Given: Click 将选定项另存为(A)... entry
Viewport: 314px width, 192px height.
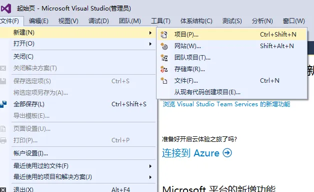Looking at the screenshot, I should tap(77, 93).
